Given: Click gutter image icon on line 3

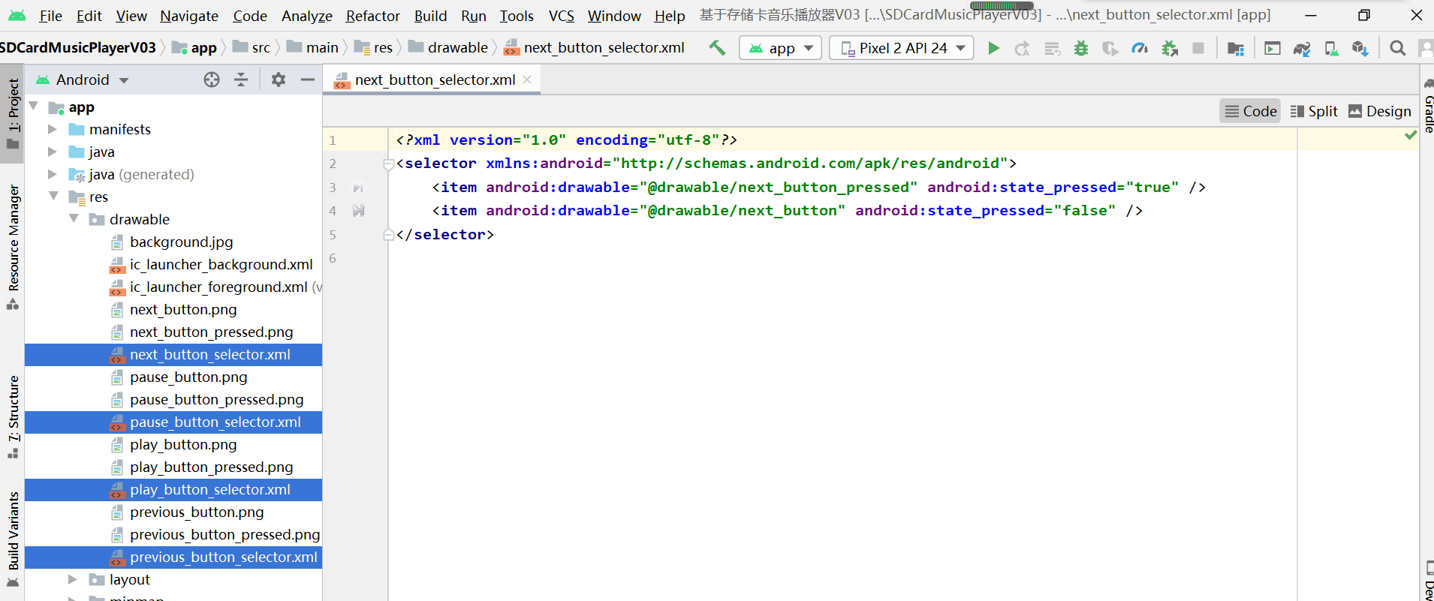Looking at the screenshot, I should click(x=358, y=188).
